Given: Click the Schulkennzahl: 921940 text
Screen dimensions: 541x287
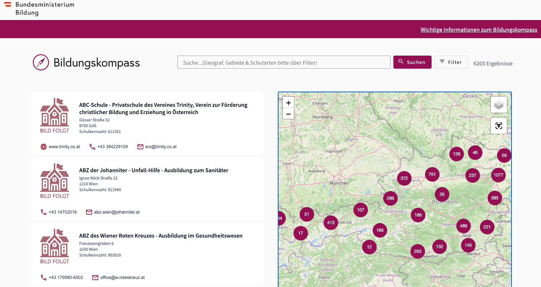Looking at the screenshot, I should tap(100, 190).
